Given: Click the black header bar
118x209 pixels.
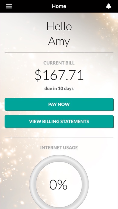Looking at the screenshot, I should click(59, 6).
